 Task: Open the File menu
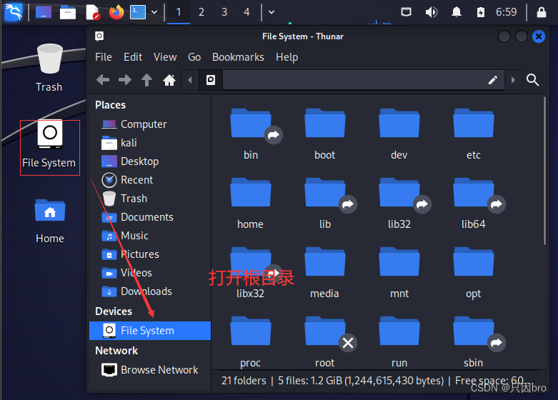pos(104,57)
